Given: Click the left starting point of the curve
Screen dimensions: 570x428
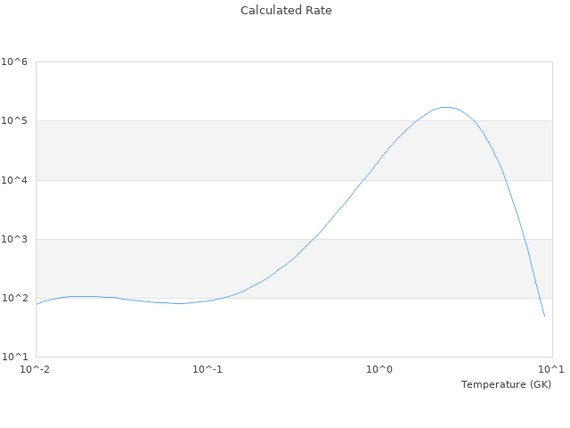Looking at the screenshot, I should pos(37,304).
